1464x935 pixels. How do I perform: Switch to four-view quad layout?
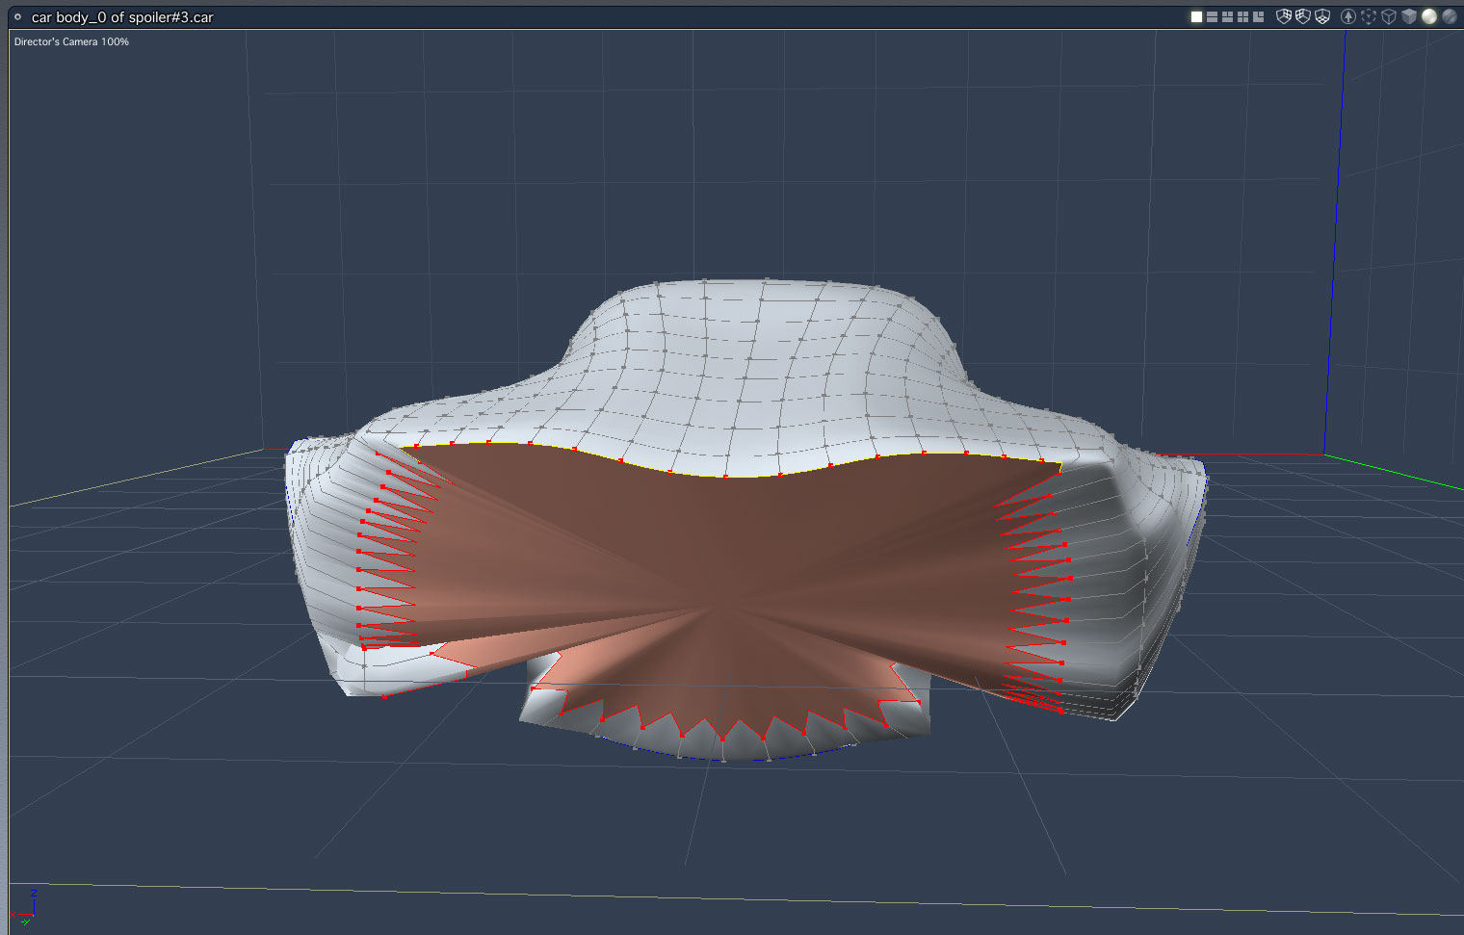1242,16
